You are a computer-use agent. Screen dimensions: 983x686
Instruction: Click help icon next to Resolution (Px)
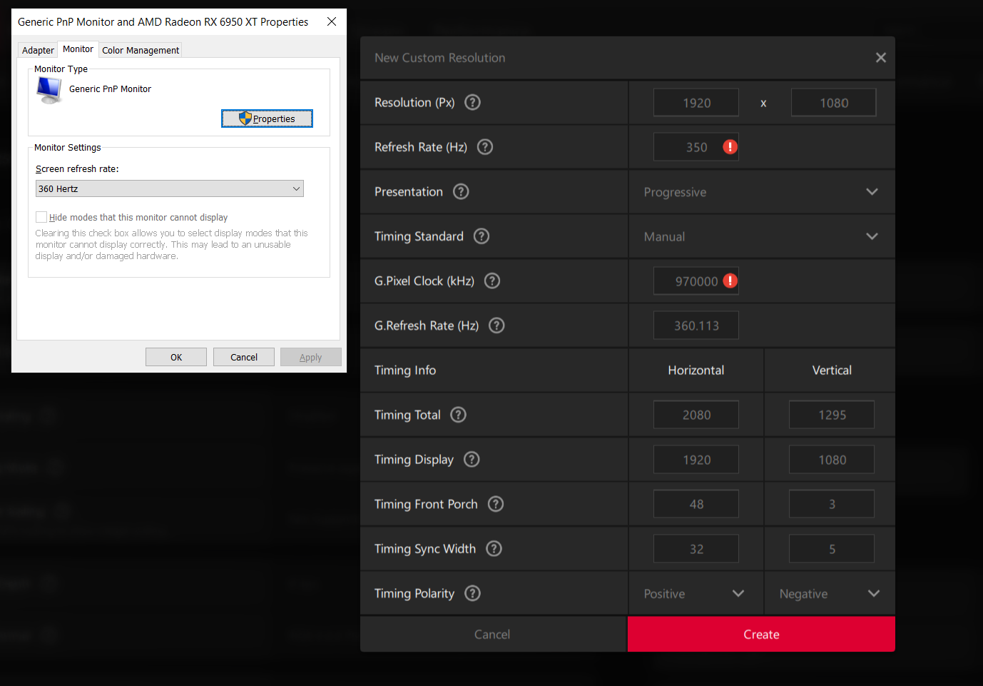point(472,102)
